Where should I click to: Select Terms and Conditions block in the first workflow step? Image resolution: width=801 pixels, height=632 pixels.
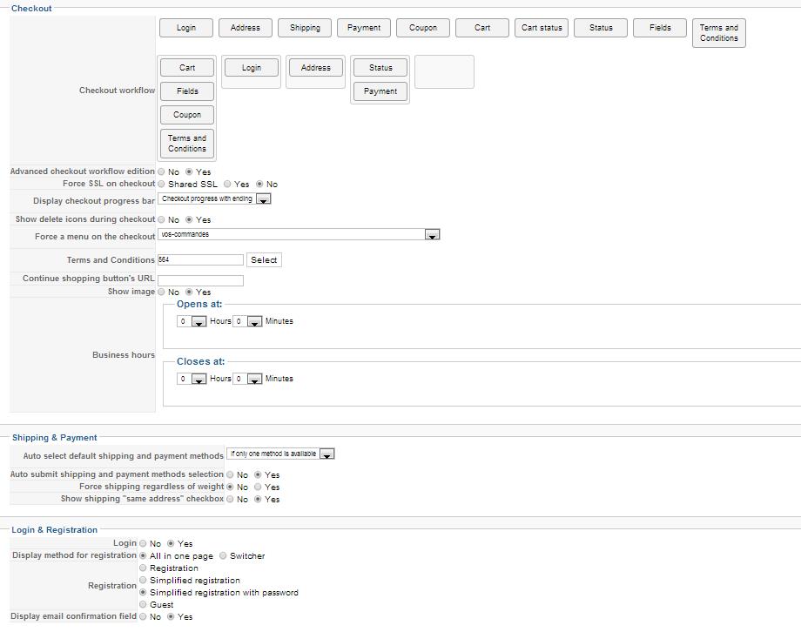pyautogui.click(x=187, y=144)
